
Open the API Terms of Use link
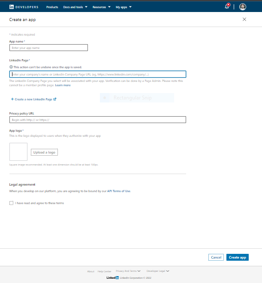[x=119, y=191]
